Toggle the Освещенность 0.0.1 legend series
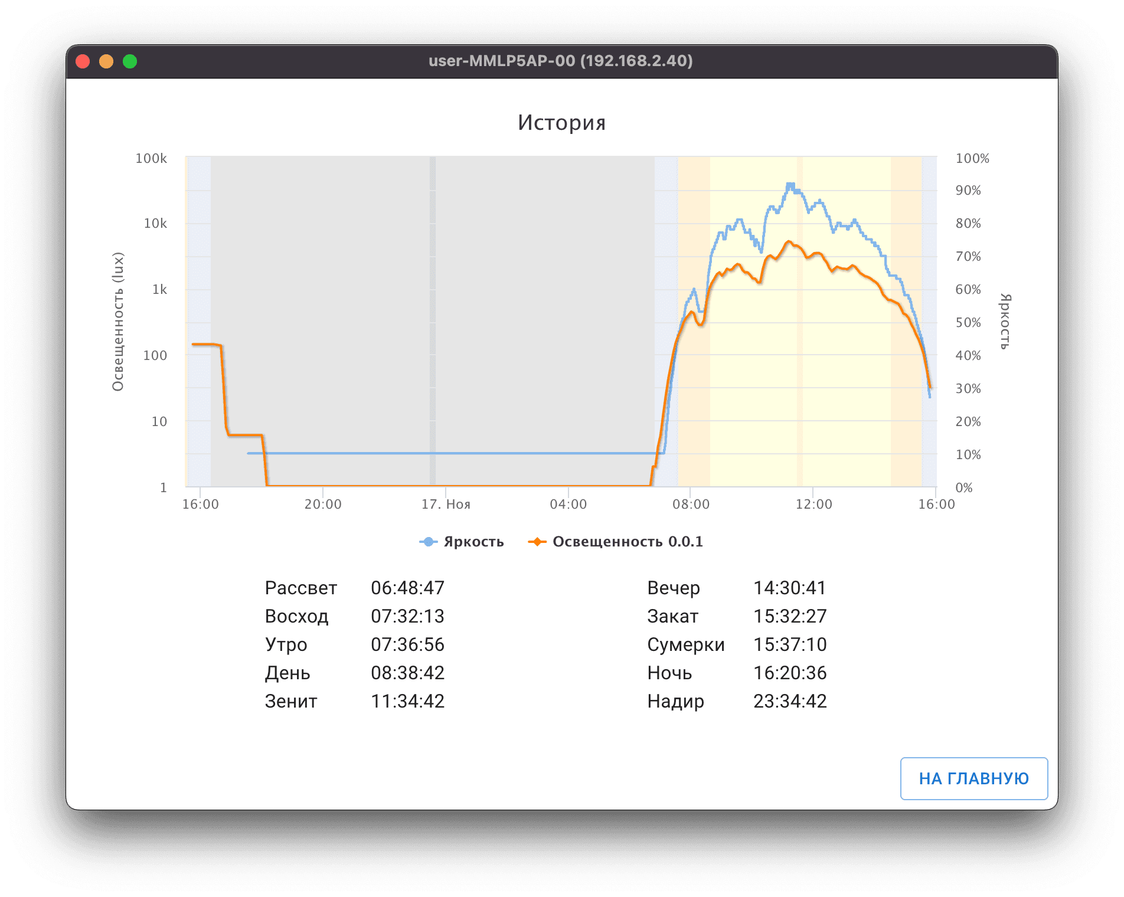1124x897 pixels. [616, 542]
